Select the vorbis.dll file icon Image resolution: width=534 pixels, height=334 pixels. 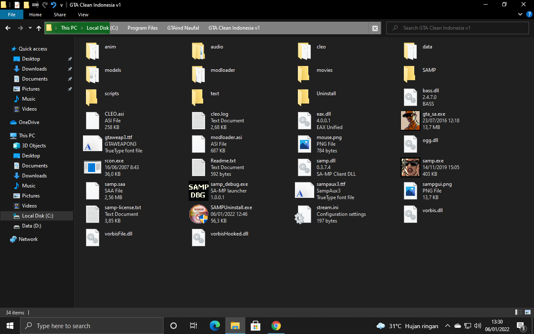point(411,214)
